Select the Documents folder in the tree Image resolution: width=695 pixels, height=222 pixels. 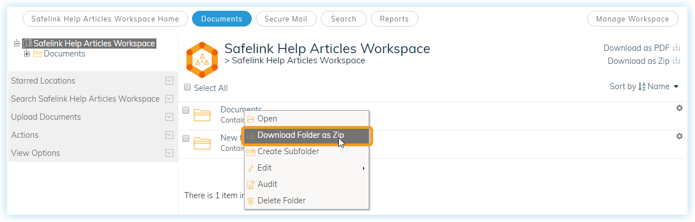click(x=64, y=54)
